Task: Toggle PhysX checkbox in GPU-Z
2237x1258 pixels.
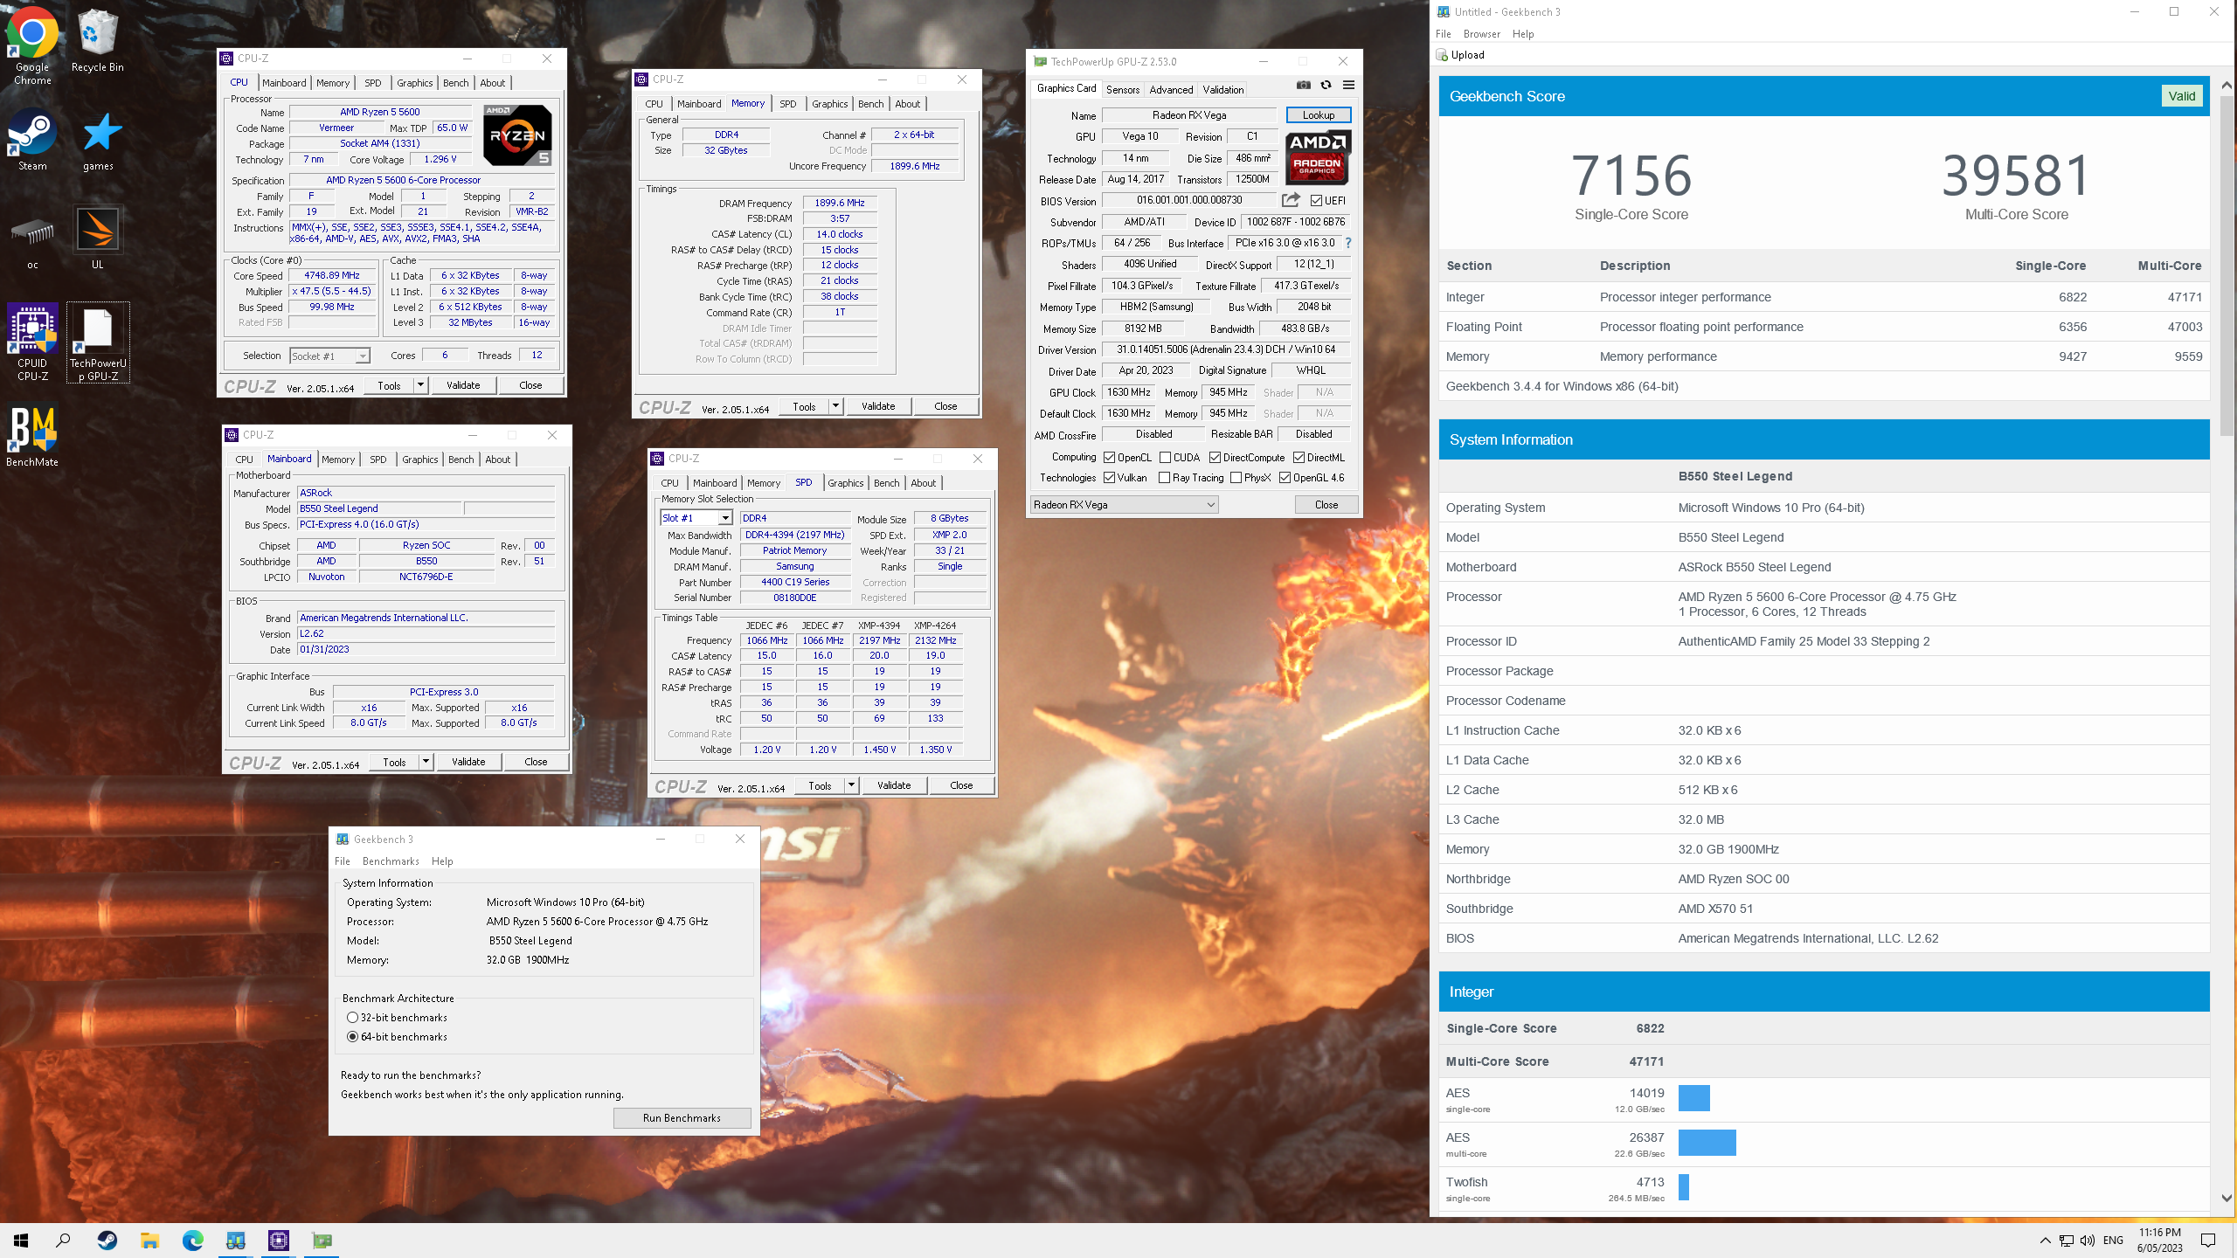Action: [1236, 478]
